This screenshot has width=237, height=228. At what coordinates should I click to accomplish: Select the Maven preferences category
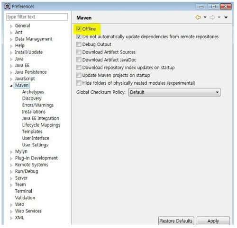click(22, 85)
